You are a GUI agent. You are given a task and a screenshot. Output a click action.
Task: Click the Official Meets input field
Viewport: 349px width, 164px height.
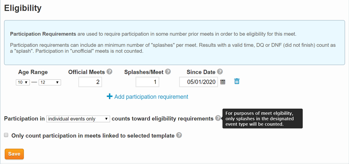[x=90, y=82]
